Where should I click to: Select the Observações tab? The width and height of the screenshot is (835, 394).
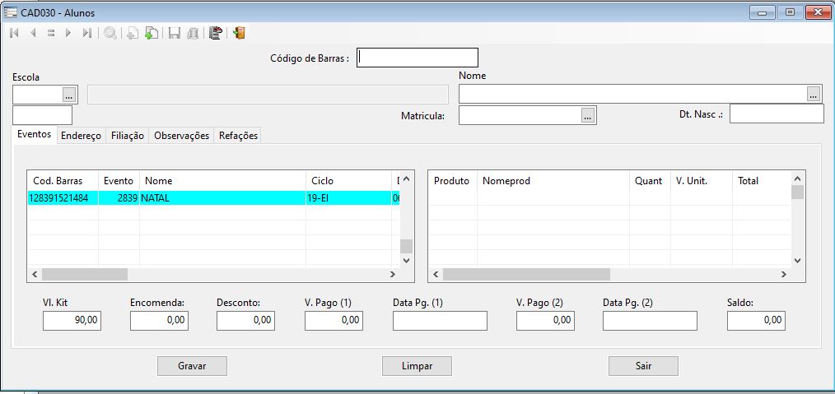[181, 136]
